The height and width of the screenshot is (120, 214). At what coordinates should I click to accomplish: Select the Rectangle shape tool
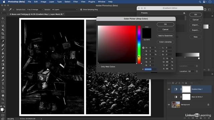pos(3,91)
